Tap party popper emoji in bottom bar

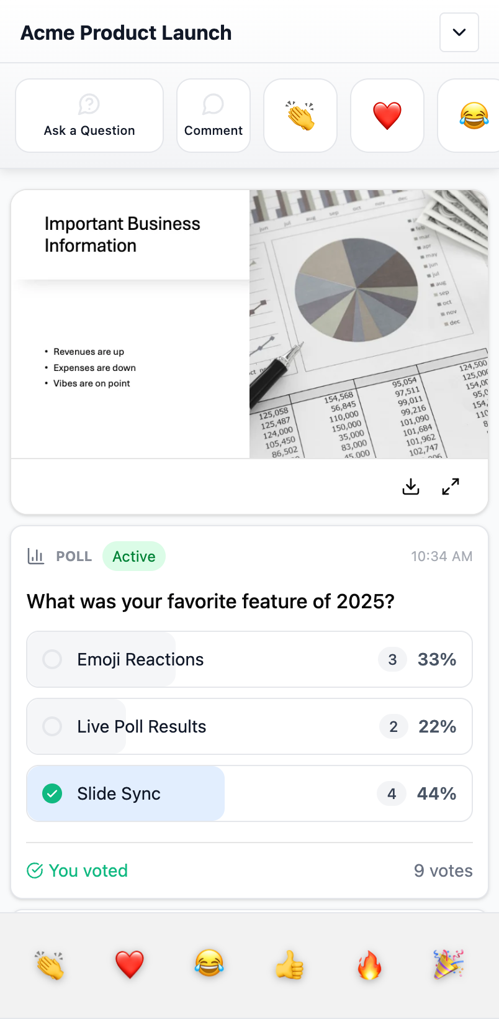(x=449, y=965)
